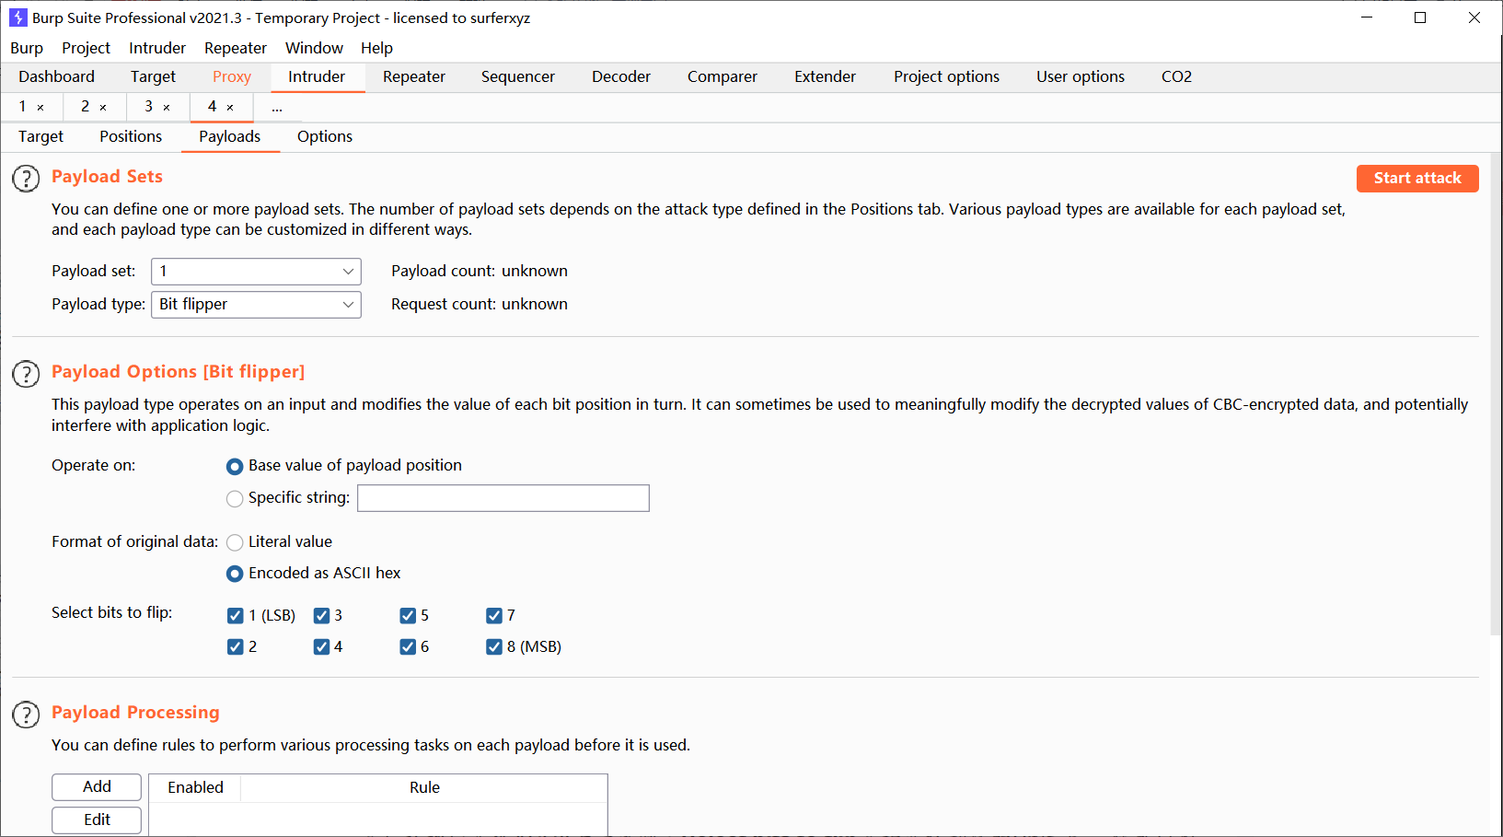The image size is (1503, 837).
Task: Close Intruder attack tab 1
Action: 40,108
